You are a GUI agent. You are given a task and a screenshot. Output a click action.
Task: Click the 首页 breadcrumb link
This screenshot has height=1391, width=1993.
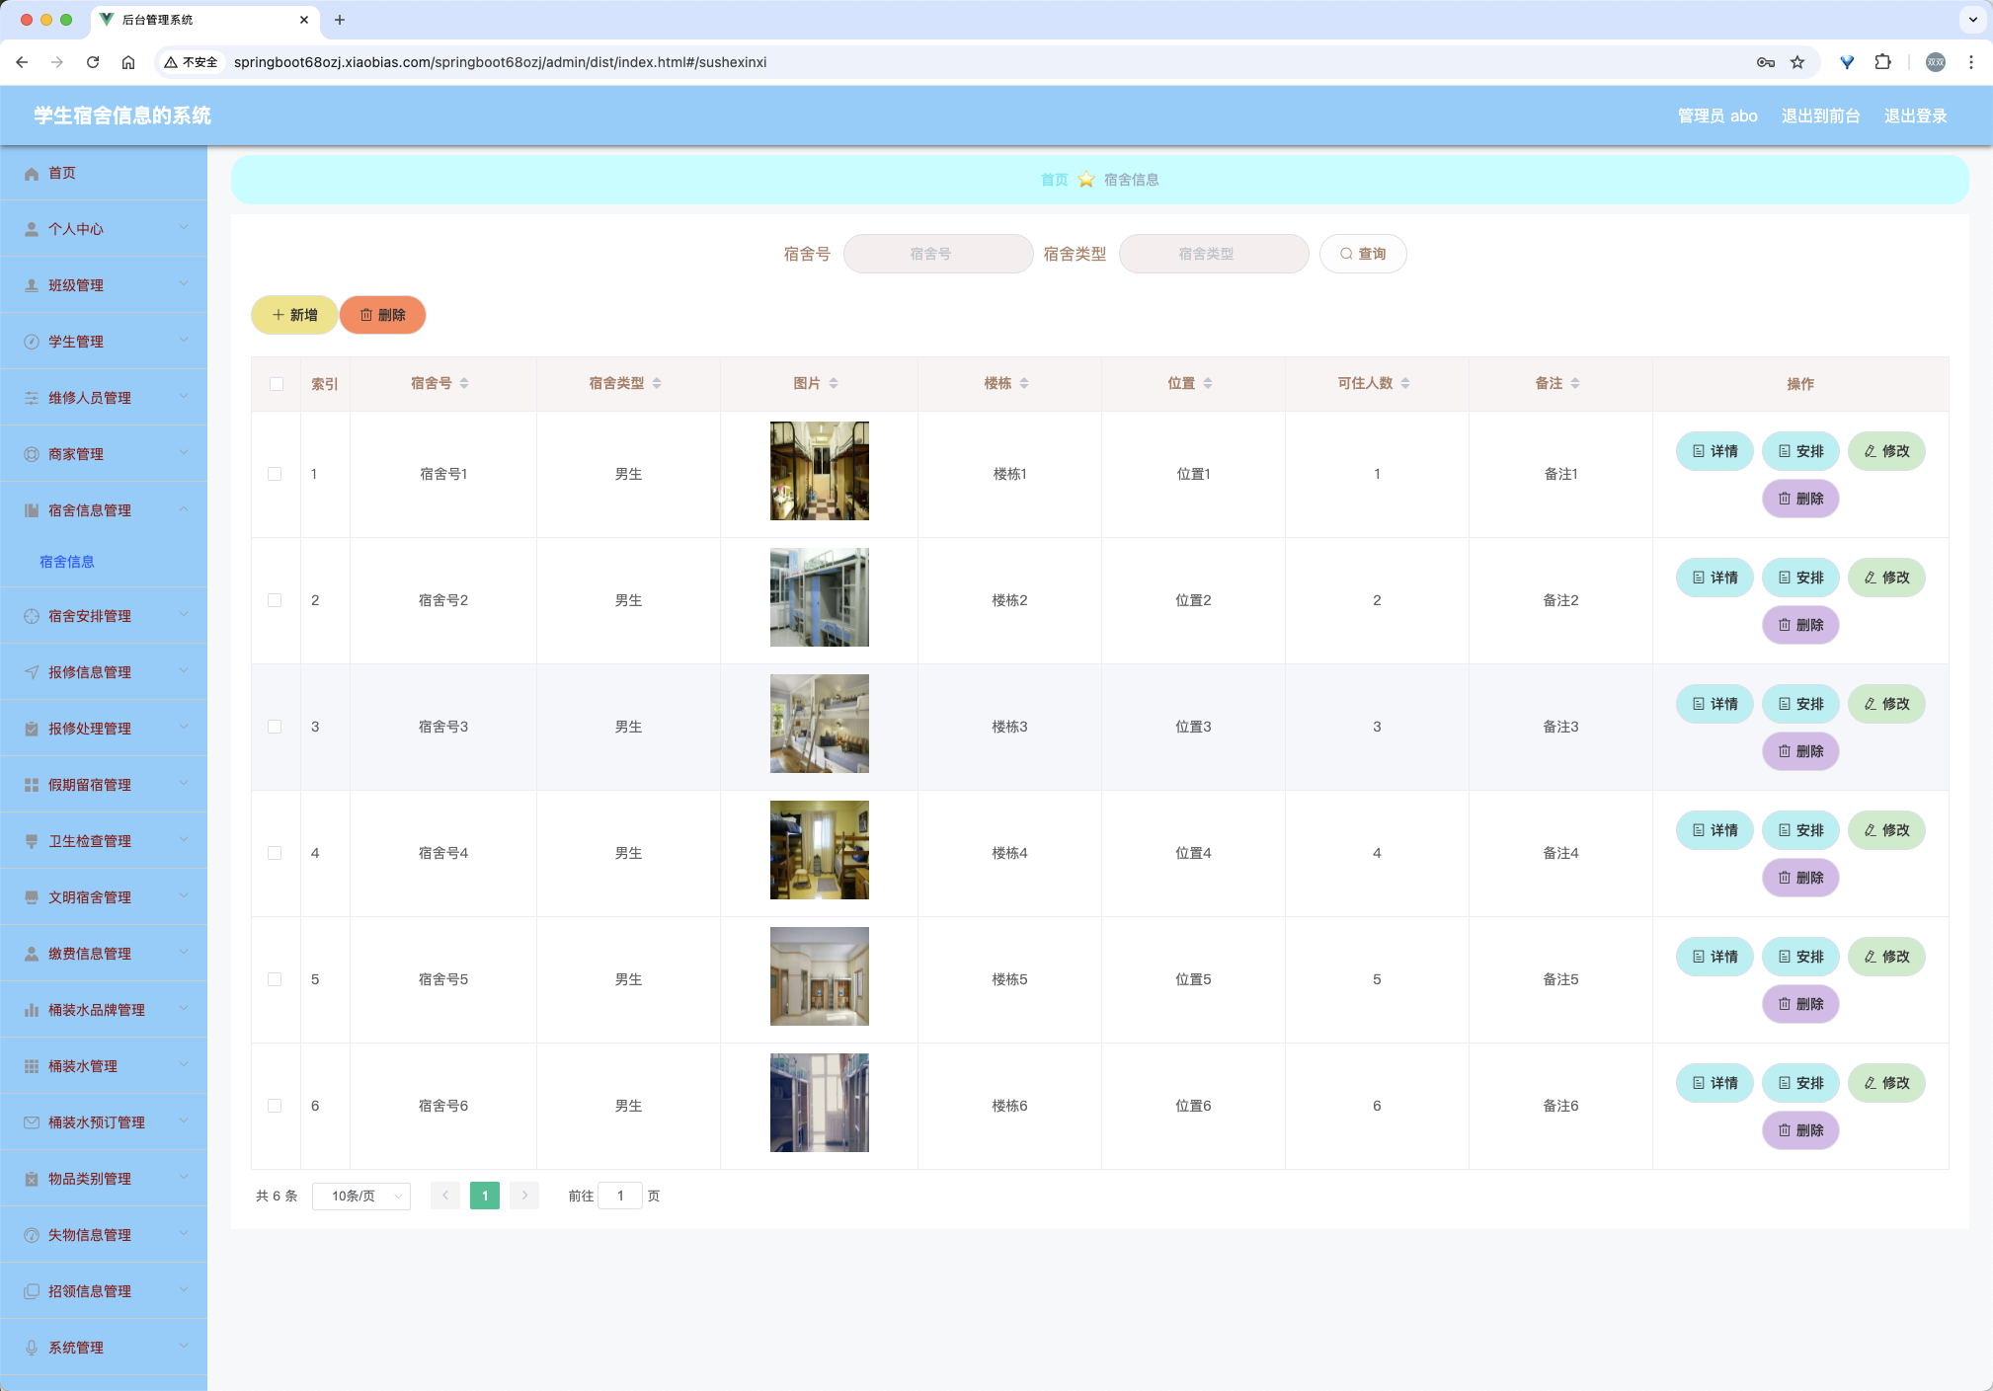(1054, 180)
